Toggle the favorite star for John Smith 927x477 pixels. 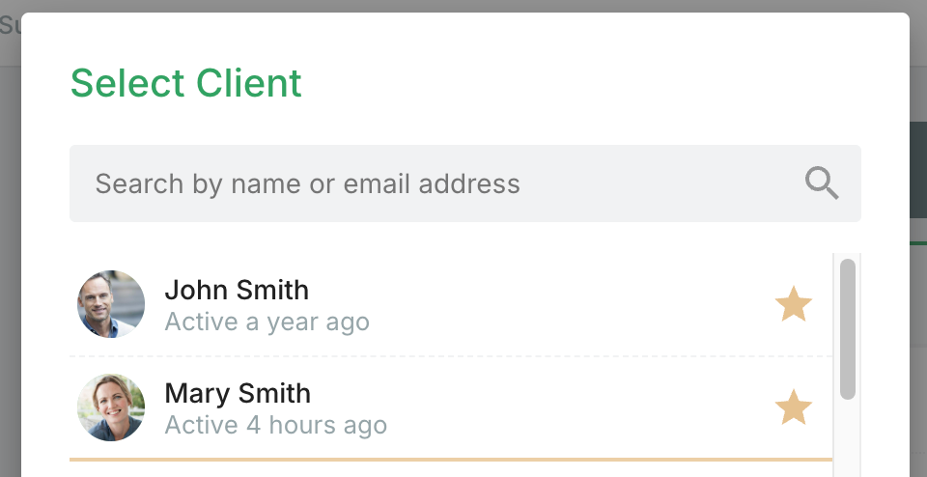[x=794, y=304]
